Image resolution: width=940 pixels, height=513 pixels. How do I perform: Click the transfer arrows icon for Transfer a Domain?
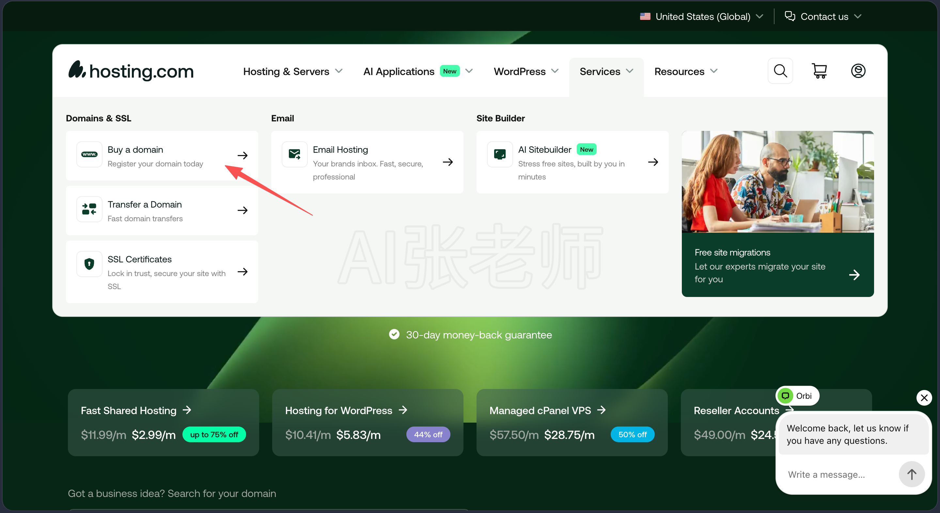point(89,209)
